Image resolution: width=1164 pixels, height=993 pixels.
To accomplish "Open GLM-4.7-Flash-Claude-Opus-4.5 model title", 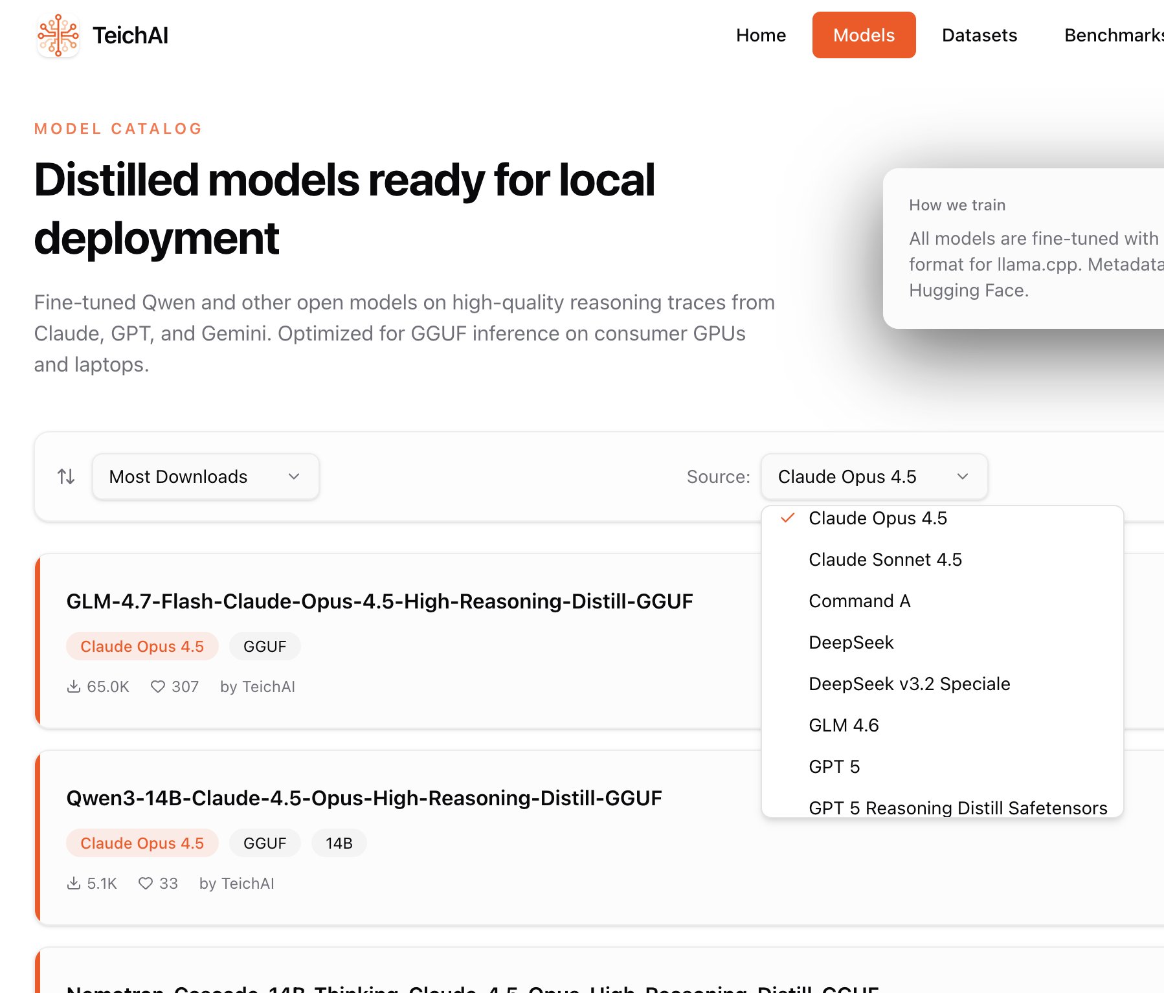I will coord(379,601).
